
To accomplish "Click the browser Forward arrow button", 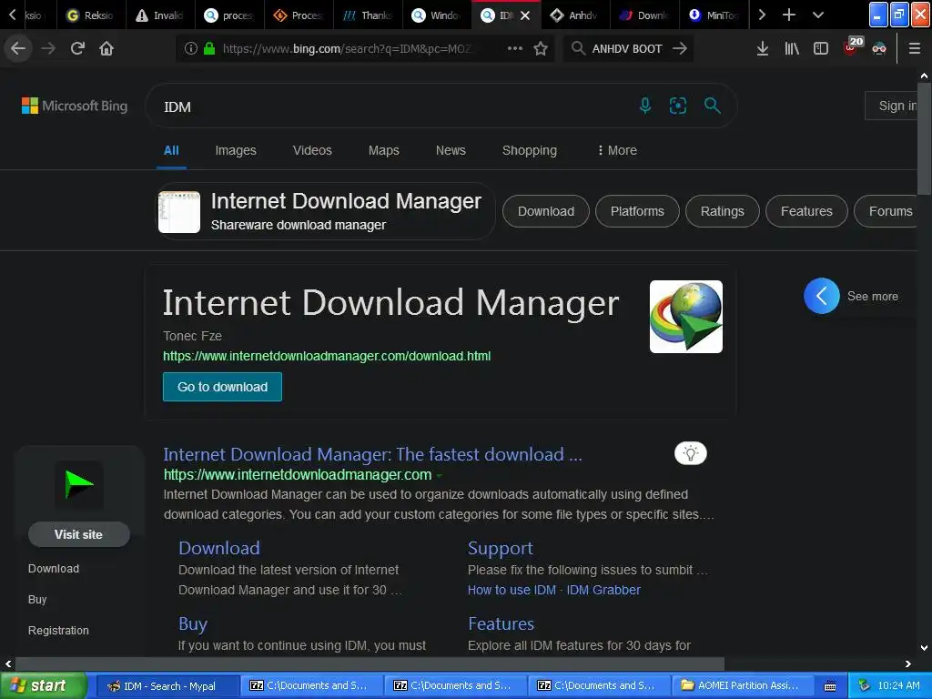I will click(x=48, y=48).
